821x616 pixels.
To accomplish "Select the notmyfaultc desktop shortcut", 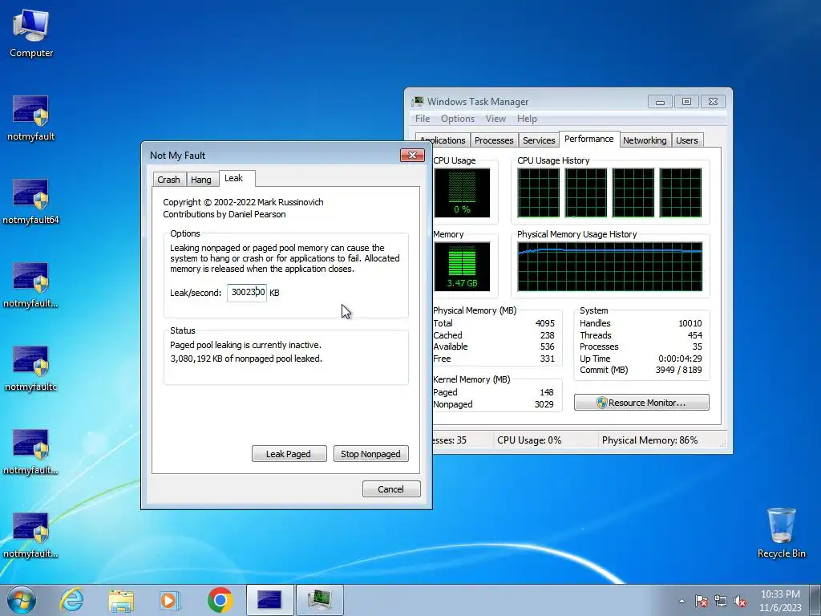I will click(31, 369).
